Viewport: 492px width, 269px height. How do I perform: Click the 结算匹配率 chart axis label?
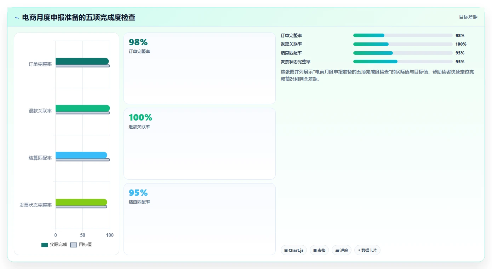click(x=40, y=158)
